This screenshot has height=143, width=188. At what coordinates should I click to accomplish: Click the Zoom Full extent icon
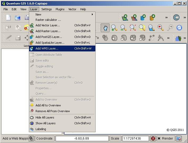(x=133, y=28)
